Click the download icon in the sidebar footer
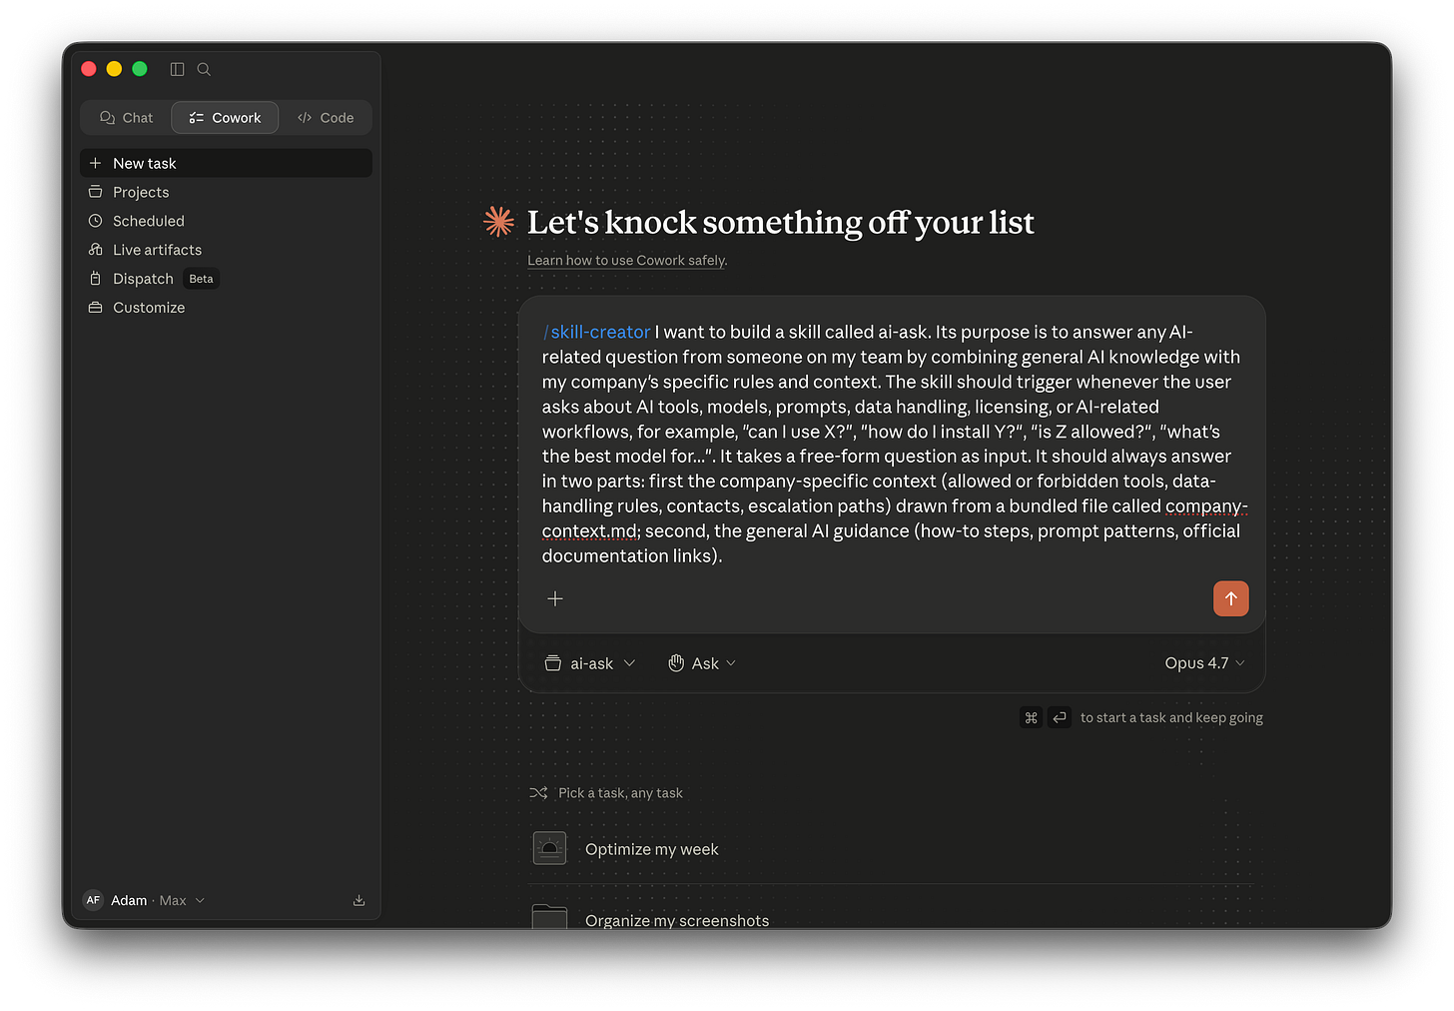The width and height of the screenshot is (1454, 1011). tap(359, 900)
